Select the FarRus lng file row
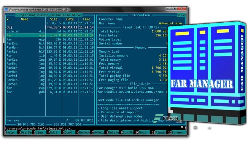 click(50, 80)
